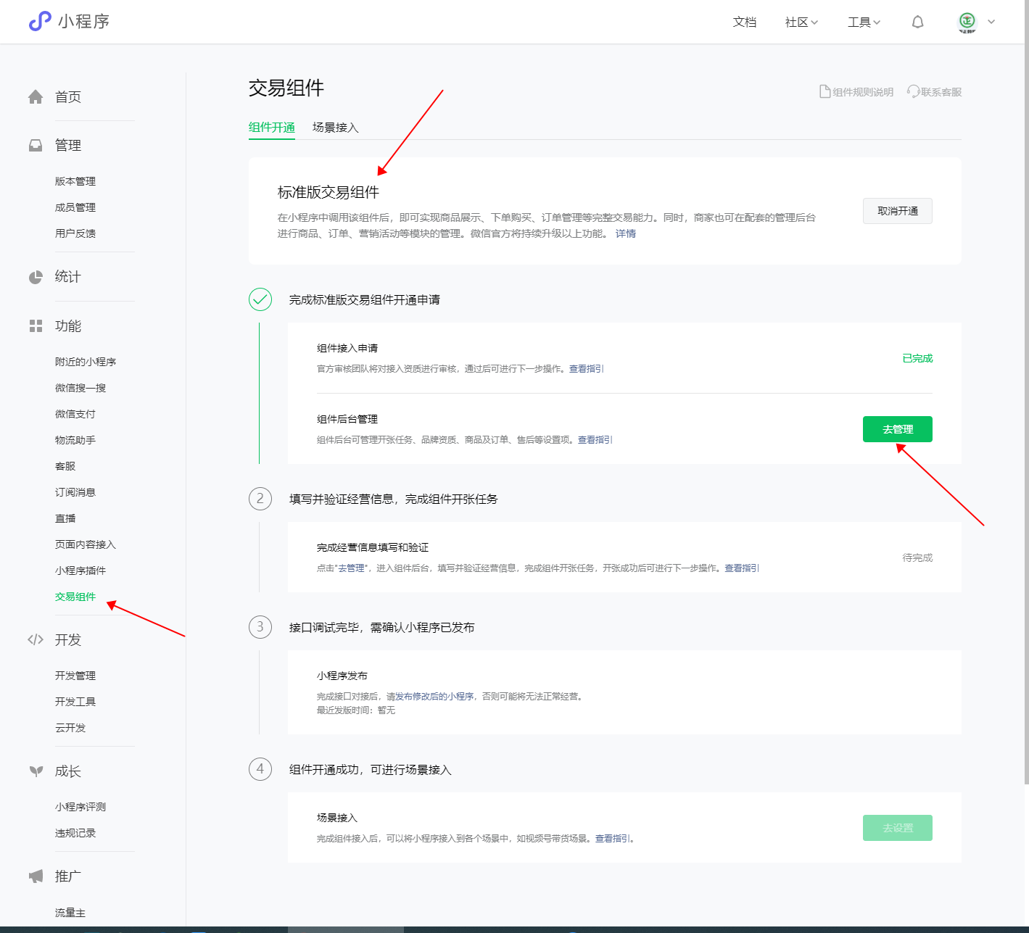
Task: Click the vertical page scrollbar
Action: click(1026, 391)
